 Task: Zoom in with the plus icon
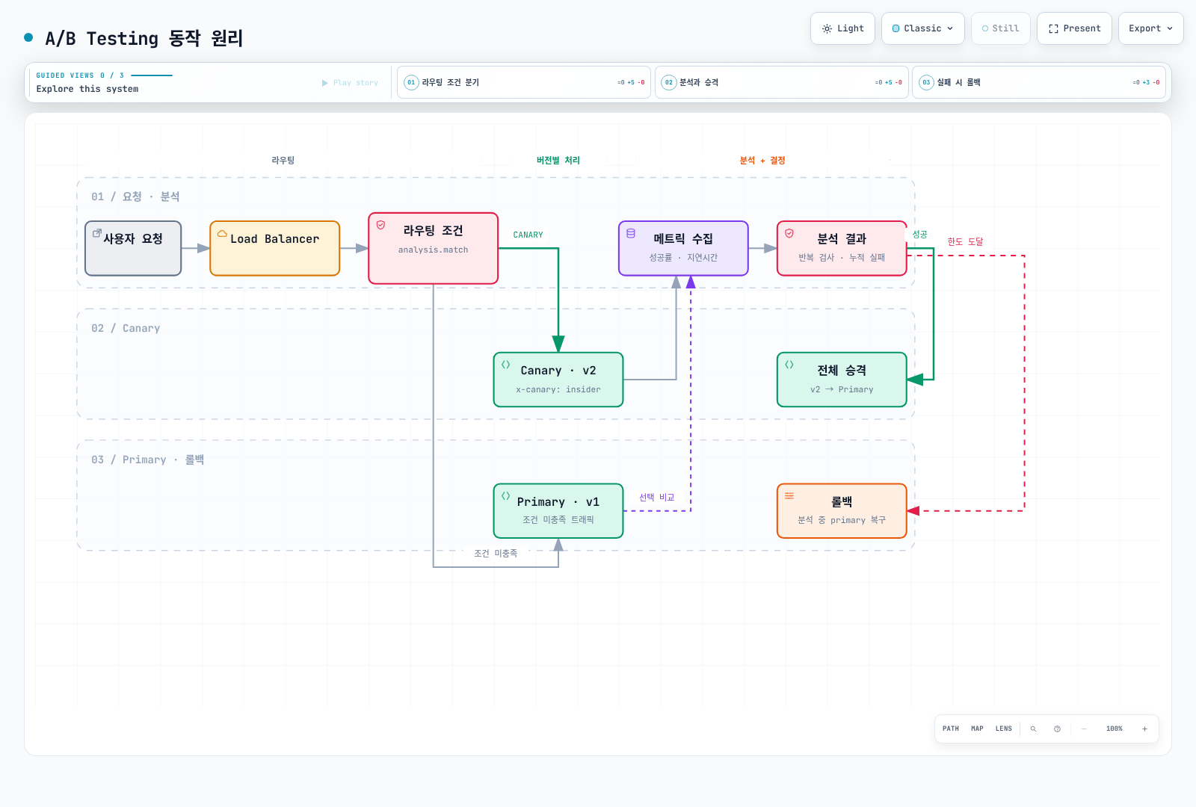point(1144,729)
